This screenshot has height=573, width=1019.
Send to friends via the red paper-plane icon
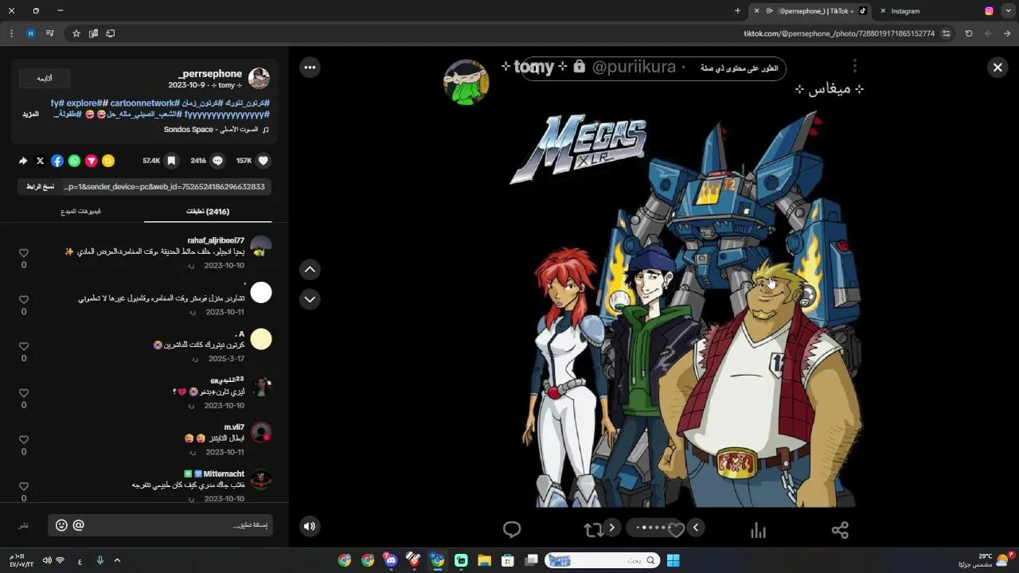click(92, 161)
